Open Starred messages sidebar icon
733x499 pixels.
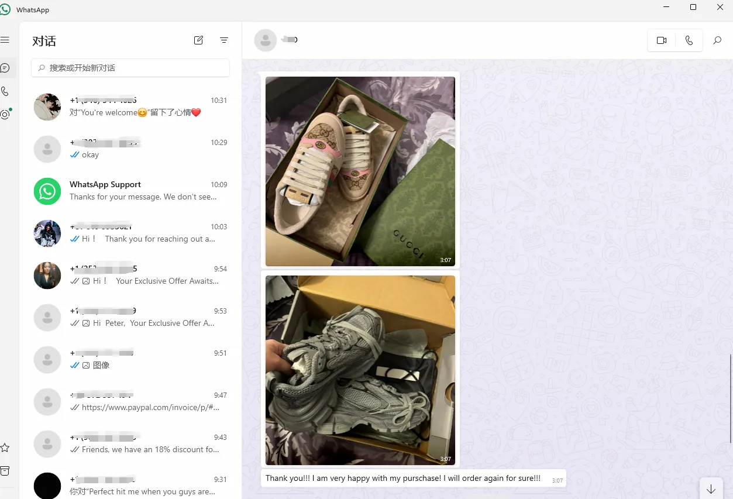pos(5,448)
